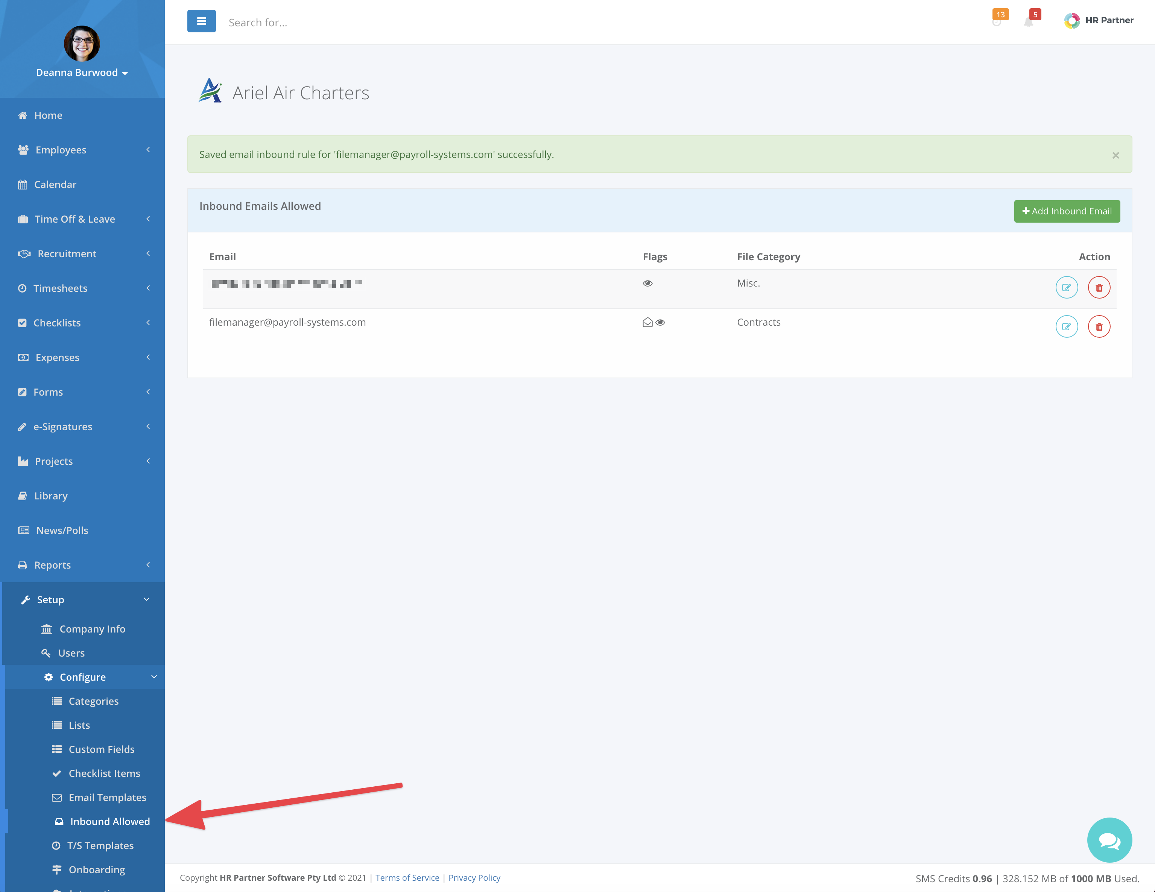This screenshot has height=892, width=1155.
Task: Toggle the hamburger sidebar menu button
Action: point(201,21)
